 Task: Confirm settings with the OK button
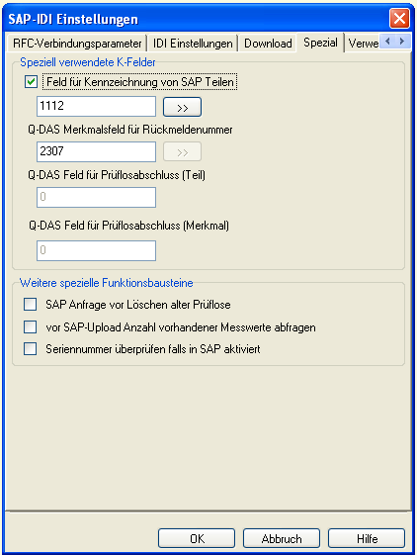click(x=197, y=538)
